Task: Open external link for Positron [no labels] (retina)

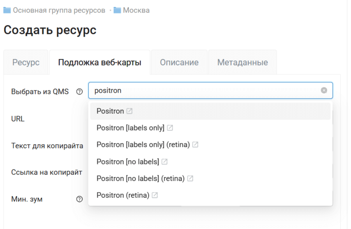Action: click(190, 179)
